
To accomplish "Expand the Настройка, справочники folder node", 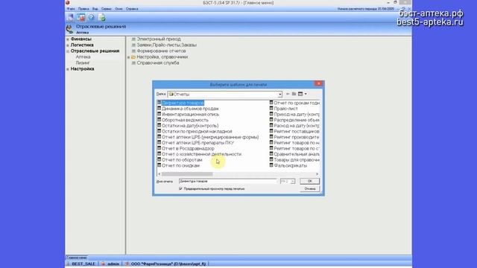I will pos(129,57).
